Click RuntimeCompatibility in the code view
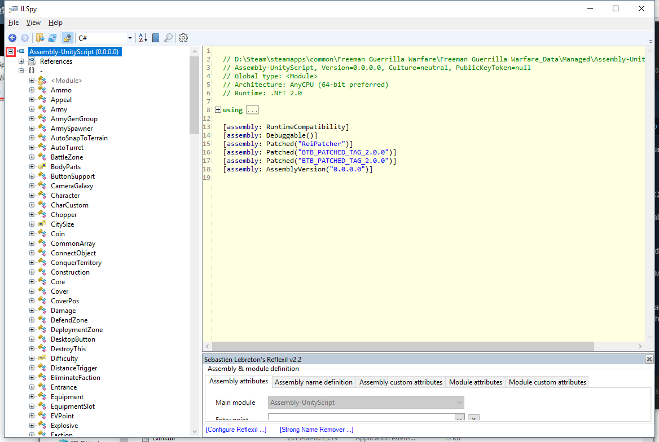This screenshot has height=442, width=659. [306, 127]
